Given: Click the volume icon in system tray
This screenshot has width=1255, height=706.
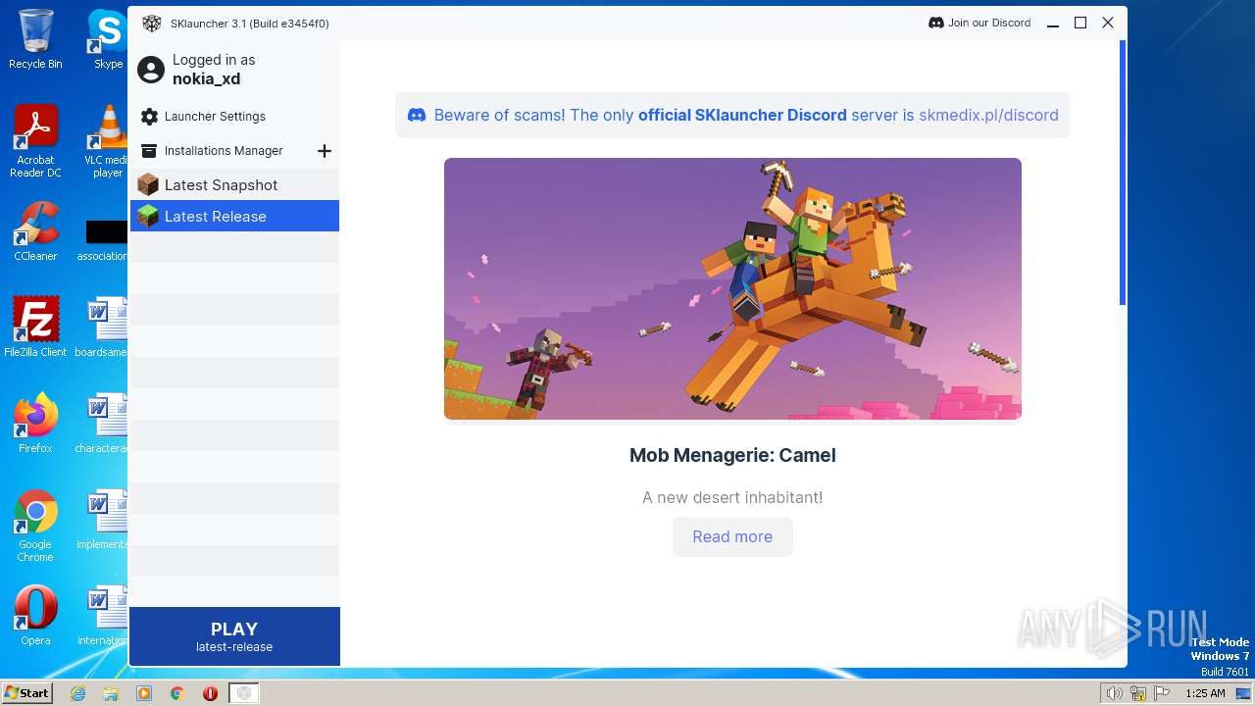Looking at the screenshot, I should 1114,693.
